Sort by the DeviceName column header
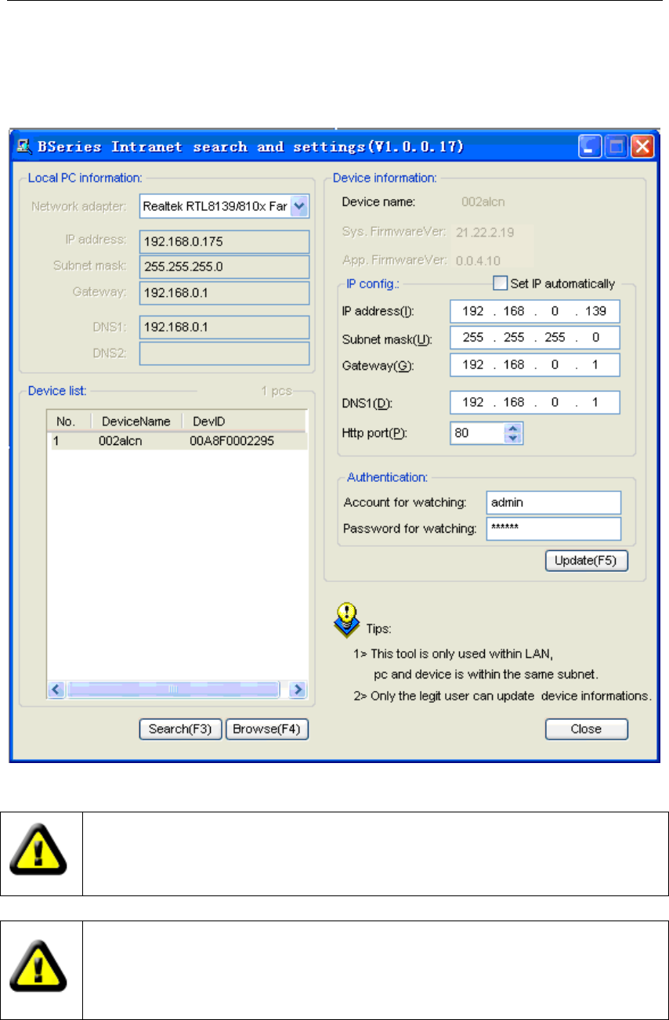The width and height of the screenshot is (669, 1020). [137, 421]
